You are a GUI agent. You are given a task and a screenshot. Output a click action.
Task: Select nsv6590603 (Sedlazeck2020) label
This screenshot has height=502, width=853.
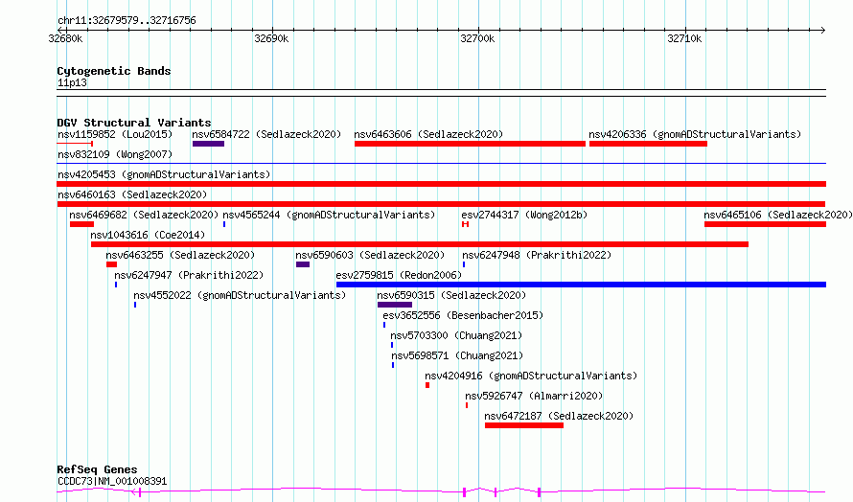point(370,255)
